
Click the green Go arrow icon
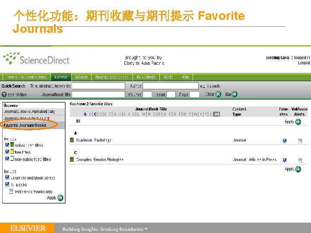point(235,94)
